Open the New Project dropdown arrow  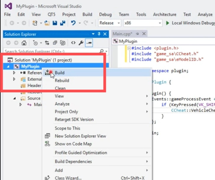41,23
